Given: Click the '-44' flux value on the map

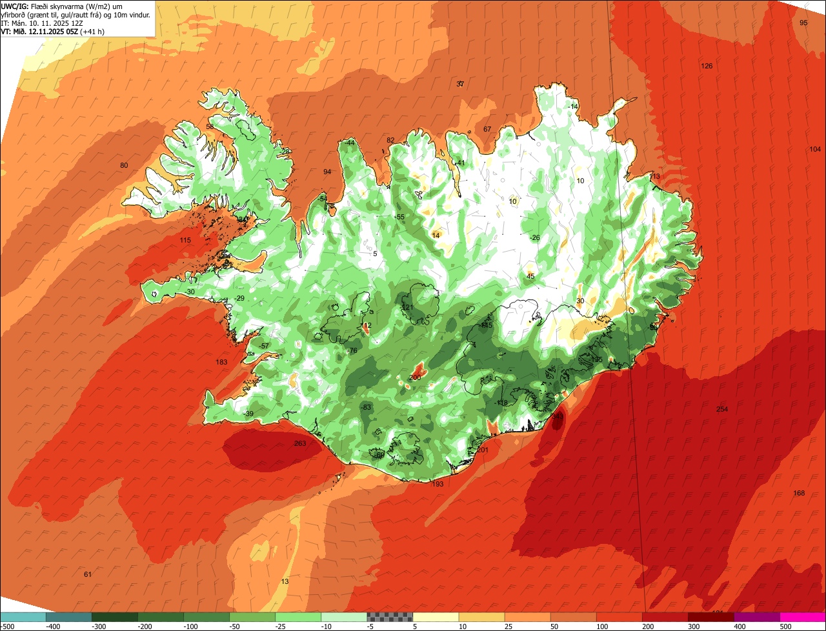Looking at the screenshot, I should 350,142.
